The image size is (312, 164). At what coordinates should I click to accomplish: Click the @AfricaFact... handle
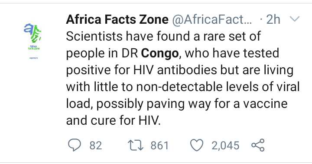click(x=212, y=19)
